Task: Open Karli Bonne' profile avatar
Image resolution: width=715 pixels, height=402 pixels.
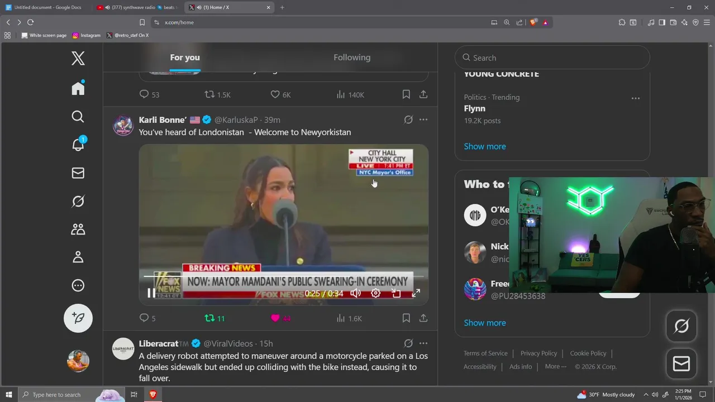Action: (x=123, y=126)
